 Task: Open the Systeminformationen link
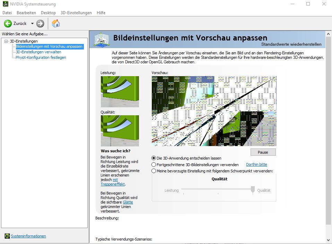pyautogui.click(x=28, y=236)
